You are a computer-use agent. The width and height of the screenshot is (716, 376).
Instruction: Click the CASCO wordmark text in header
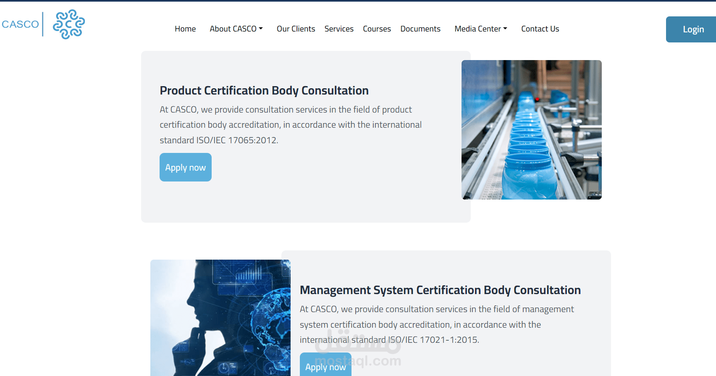tap(20, 24)
